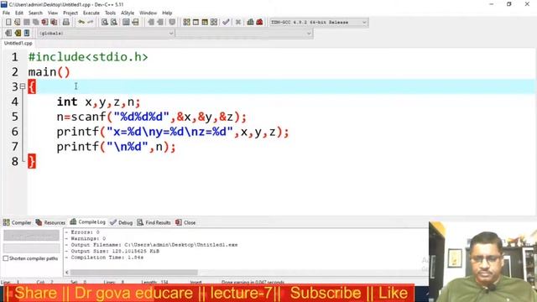Click the Undo arrow icon
The height and width of the screenshot is (302, 537).
[81, 23]
